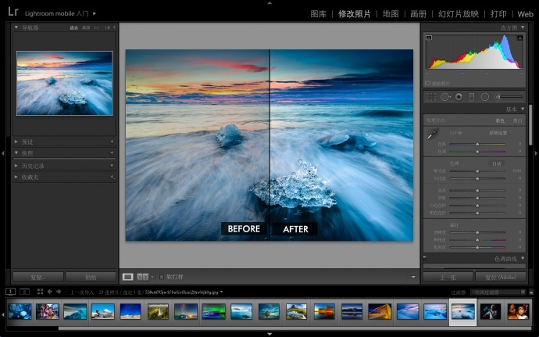Switch to Loupe view icon in toolbar

(x=127, y=276)
